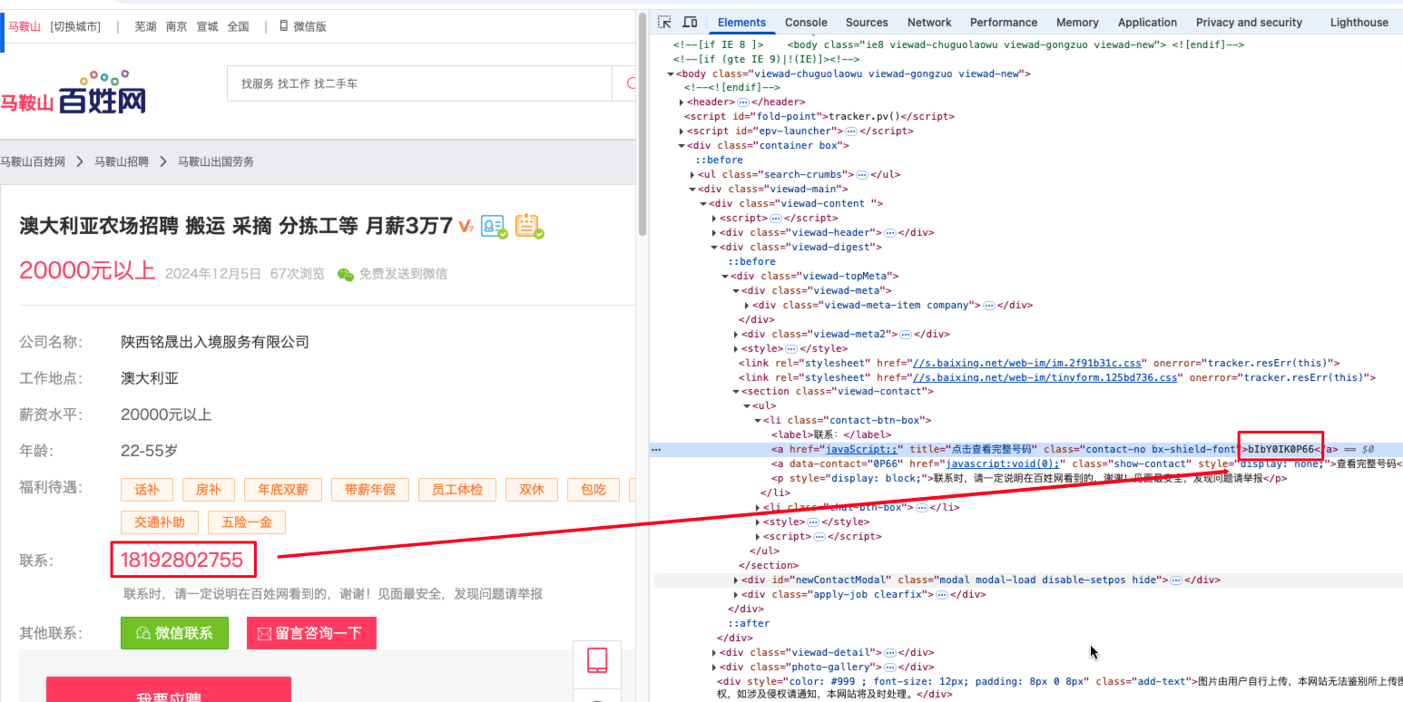Open the tinyform.125bd736.css stylesheet link
This screenshot has width=1403, height=702.
click(x=1045, y=377)
